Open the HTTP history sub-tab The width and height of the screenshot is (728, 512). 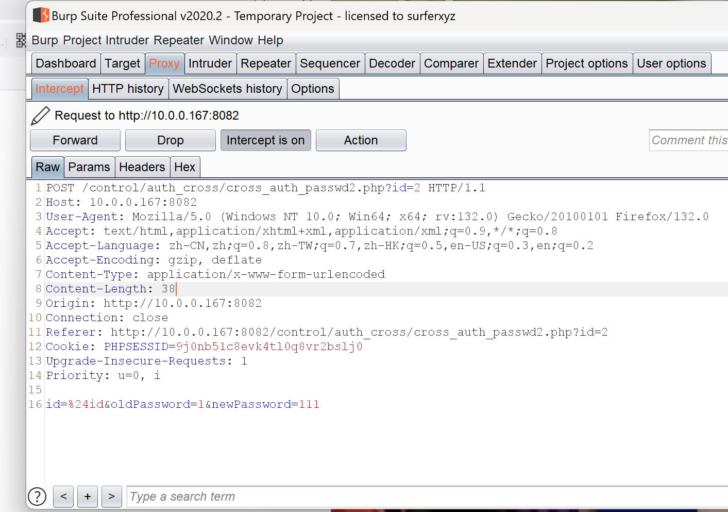[128, 89]
